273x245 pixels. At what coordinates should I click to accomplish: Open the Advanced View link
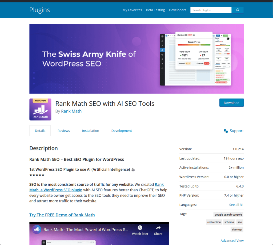tap(232, 241)
